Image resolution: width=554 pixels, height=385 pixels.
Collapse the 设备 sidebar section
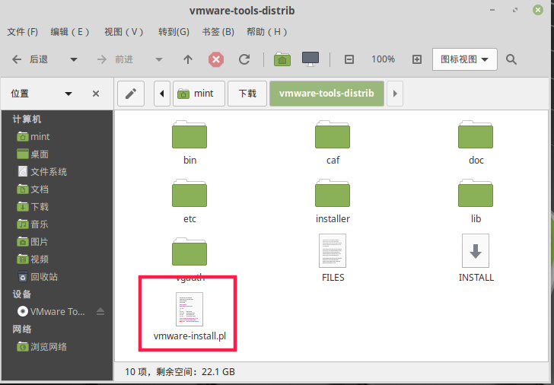pos(22,294)
